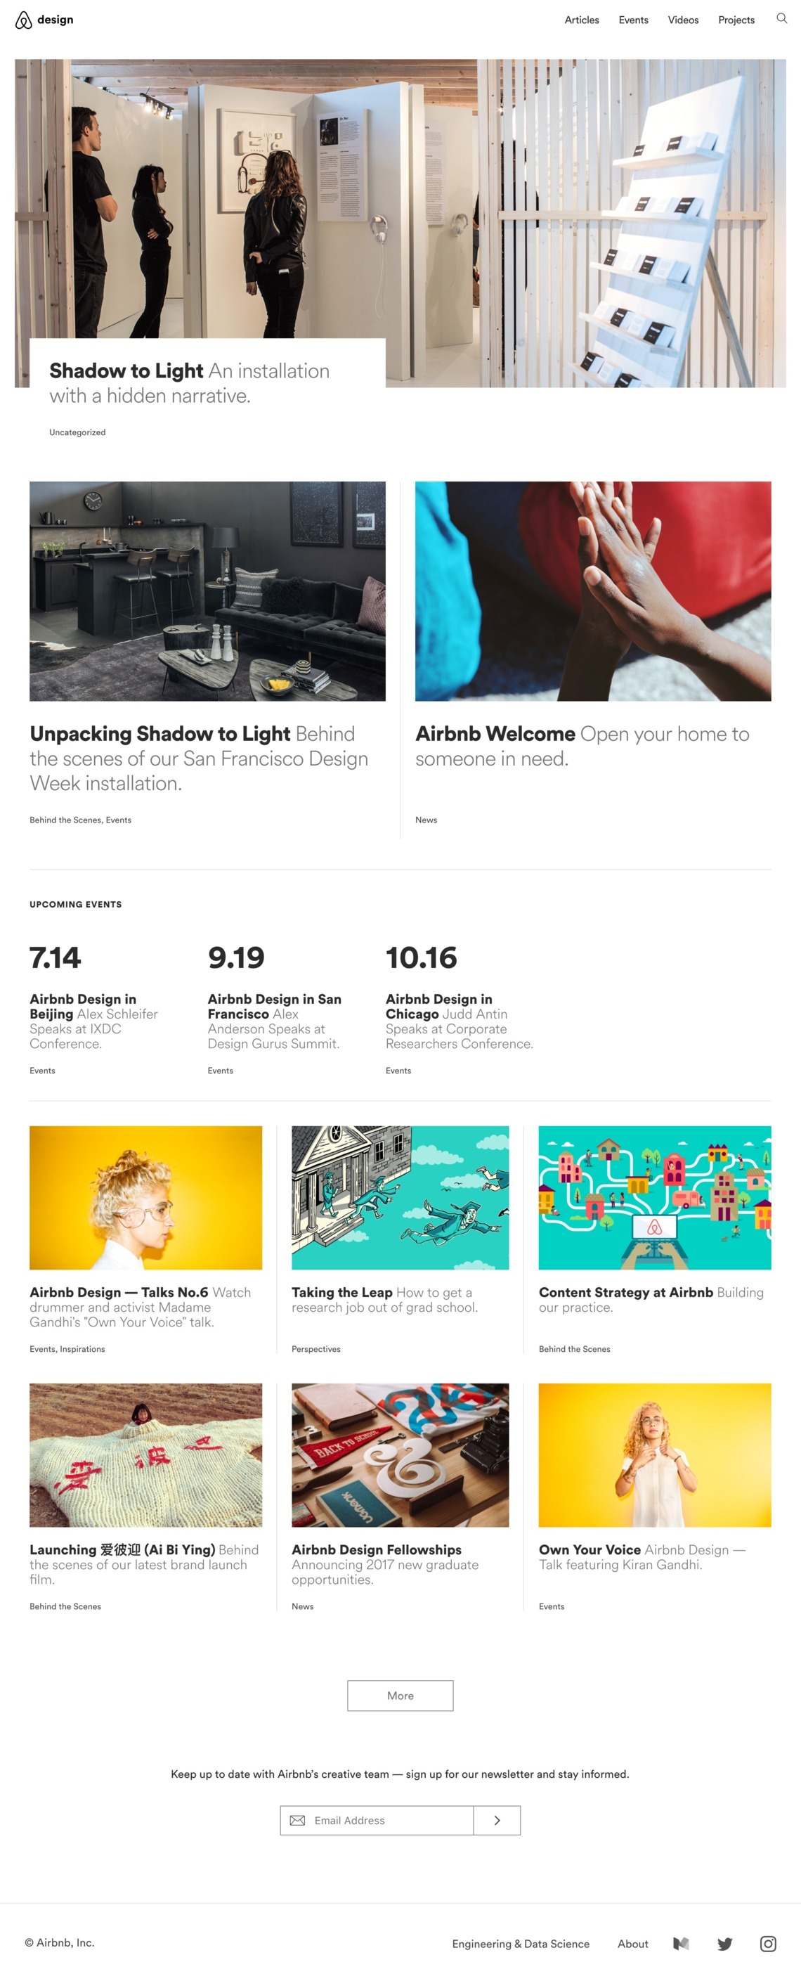Image resolution: width=801 pixels, height=1981 pixels.
Task: Visit the Twitter bird icon link
Action: [724, 1943]
